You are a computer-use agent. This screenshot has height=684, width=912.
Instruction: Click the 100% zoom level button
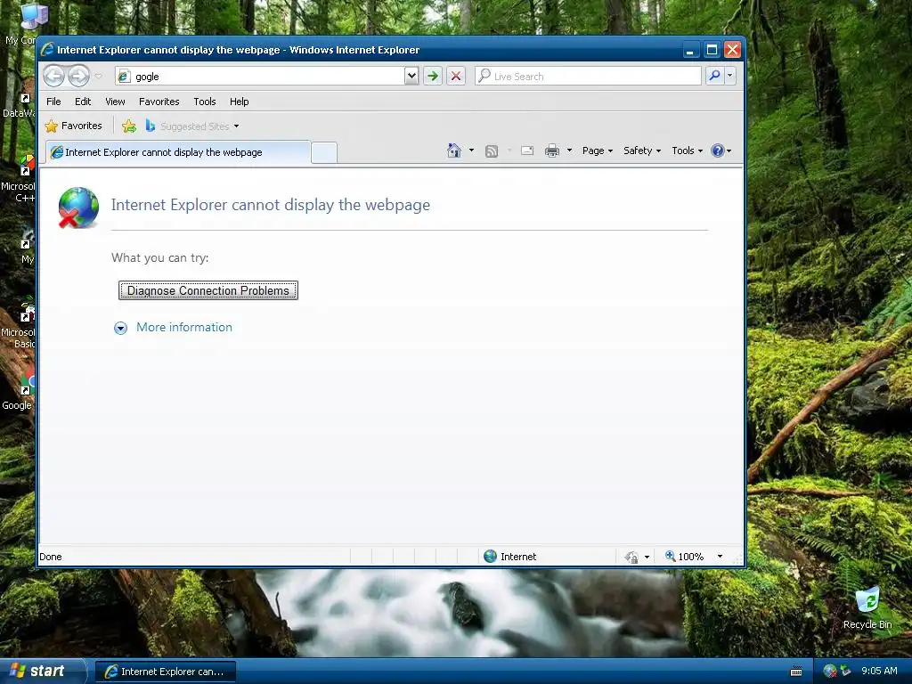(x=685, y=557)
